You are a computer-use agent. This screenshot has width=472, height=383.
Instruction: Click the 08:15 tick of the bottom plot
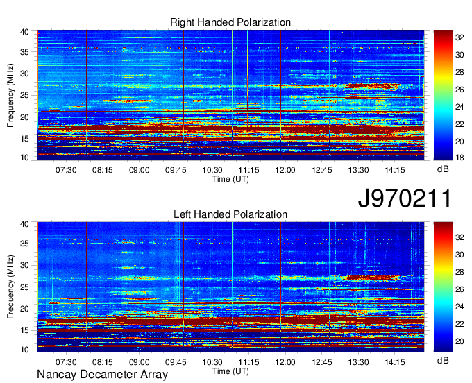pyautogui.click(x=102, y=362)
